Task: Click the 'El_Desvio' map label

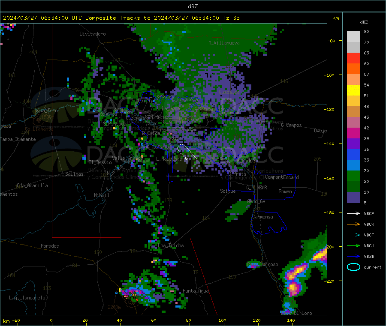Action: (100, 162)
